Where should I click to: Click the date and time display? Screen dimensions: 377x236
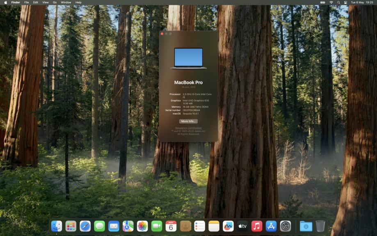coord(362,2)
